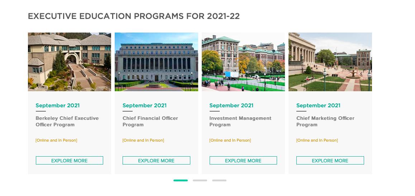Explore more about Chief Marketing Officer Program
This screenshot has height=196, width=415.
(330, 161)
